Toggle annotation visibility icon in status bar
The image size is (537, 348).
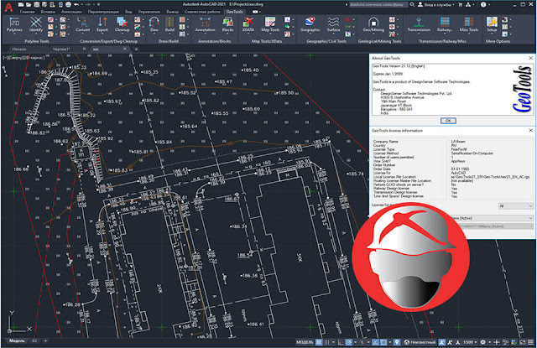point(442,342)
